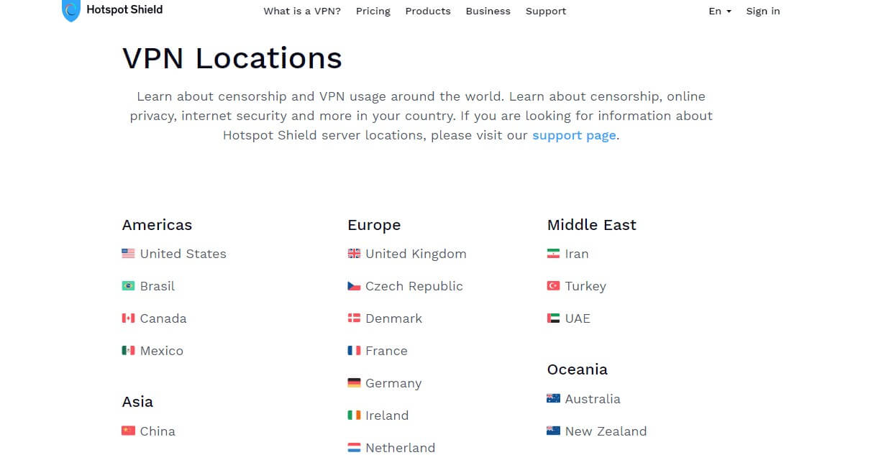
Task: Open the Support menu item
Action: click(546, 11)
